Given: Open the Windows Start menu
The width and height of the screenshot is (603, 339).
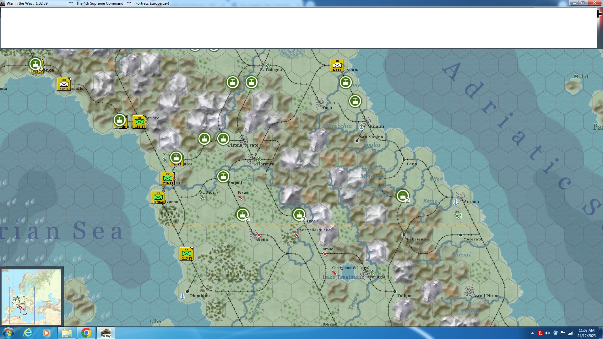Looking at the screenshot, I should pyautogui.click(x=8, y=333).
